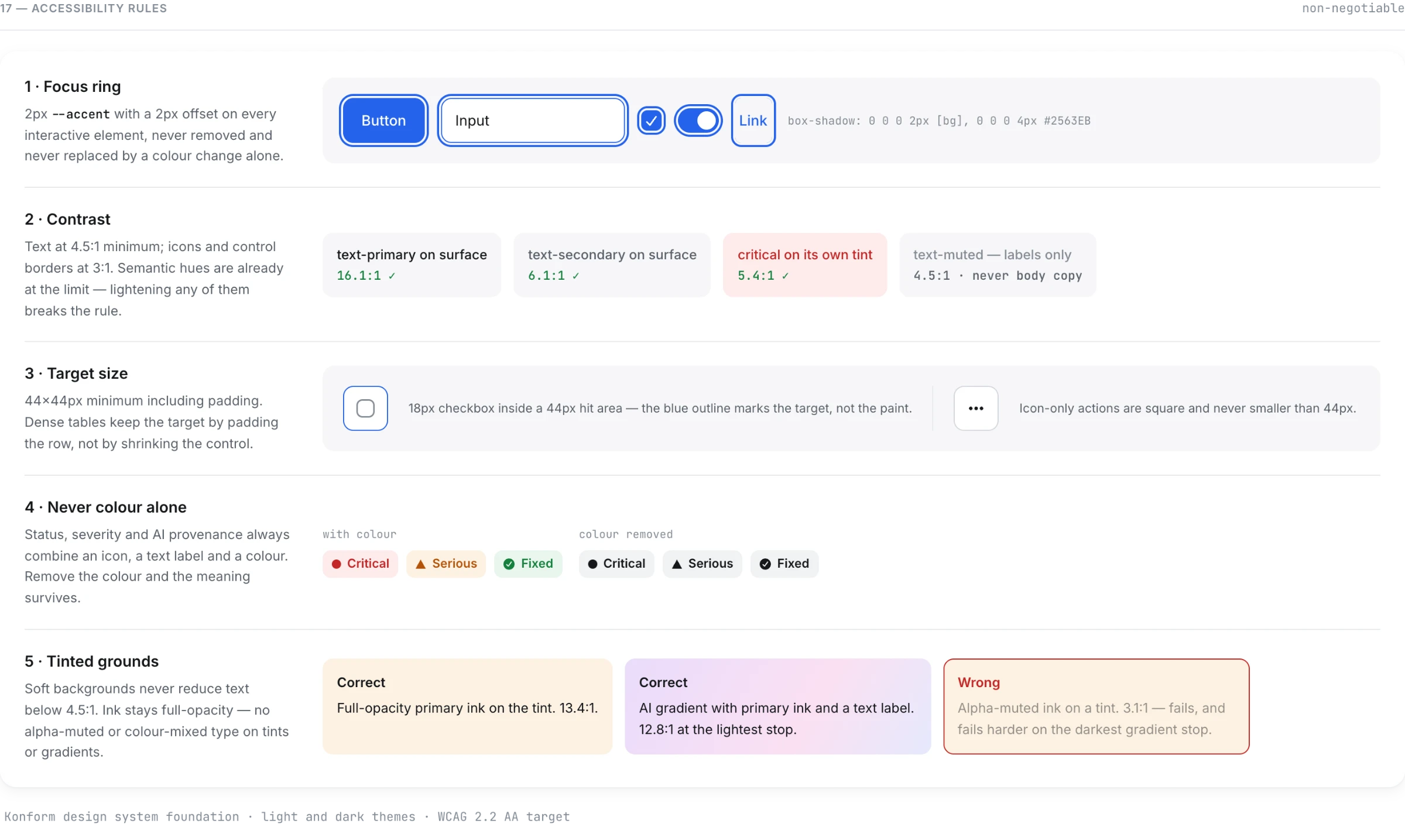Click the '2 · Contrast' heading

(67, 219)
